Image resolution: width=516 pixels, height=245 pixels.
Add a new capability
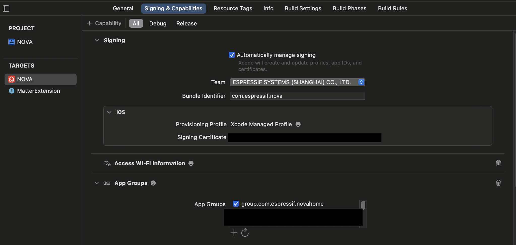coord(104,23)
